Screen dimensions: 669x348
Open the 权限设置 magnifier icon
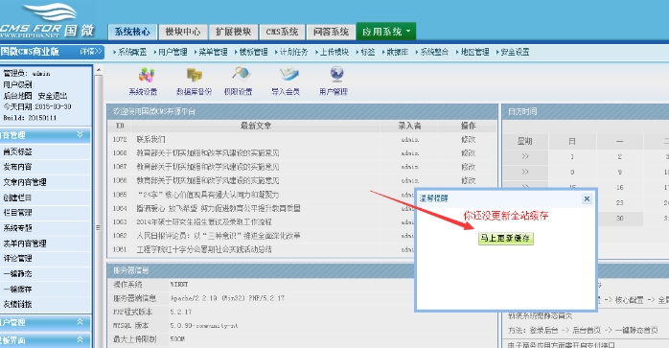point(241,75)
